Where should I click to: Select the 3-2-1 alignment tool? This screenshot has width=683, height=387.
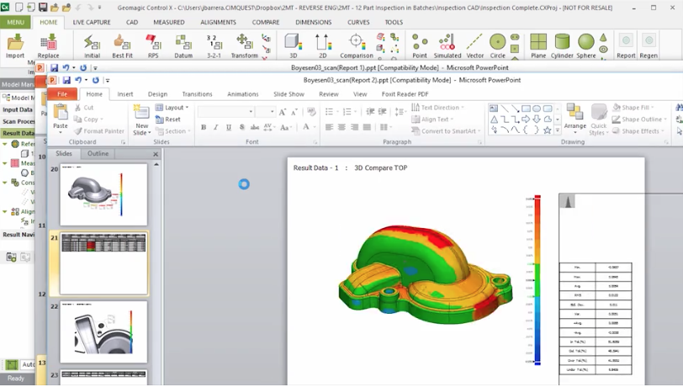click(x=214, y=45)
